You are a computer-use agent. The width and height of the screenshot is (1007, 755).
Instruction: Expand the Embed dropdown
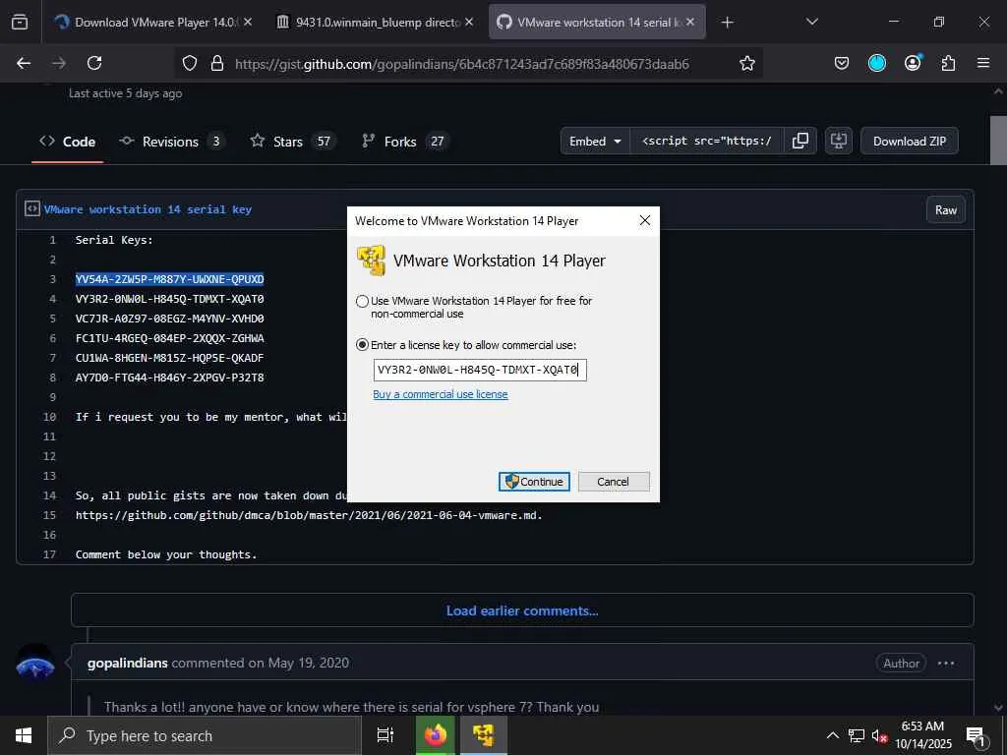point(595,141)
